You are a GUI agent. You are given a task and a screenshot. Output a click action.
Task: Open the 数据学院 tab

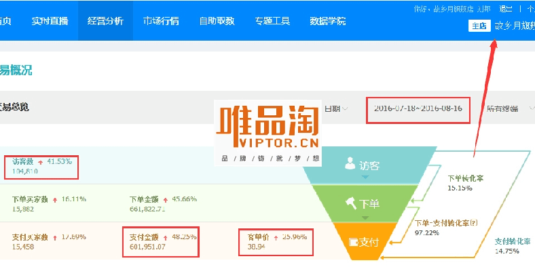(x=327, y=21)
